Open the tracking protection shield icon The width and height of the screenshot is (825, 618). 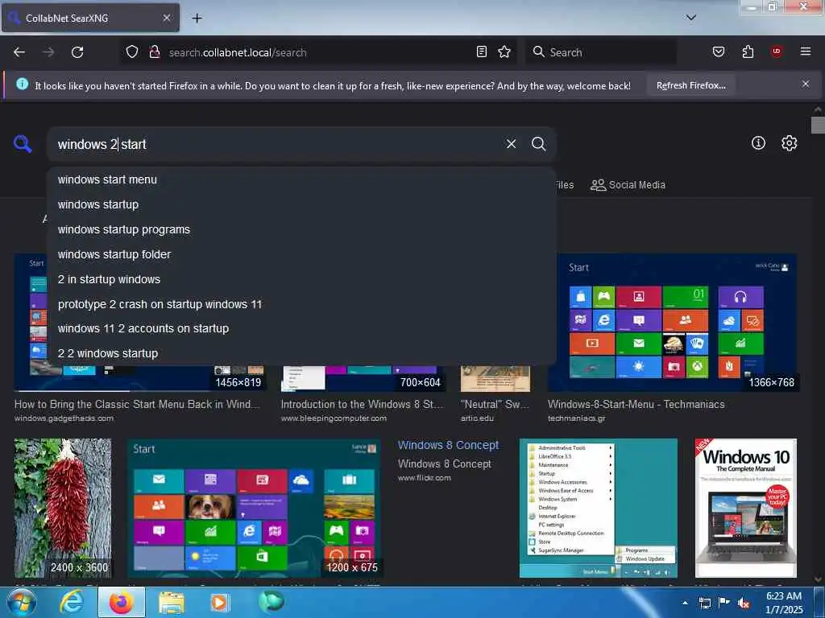click(x=131, y=51)
